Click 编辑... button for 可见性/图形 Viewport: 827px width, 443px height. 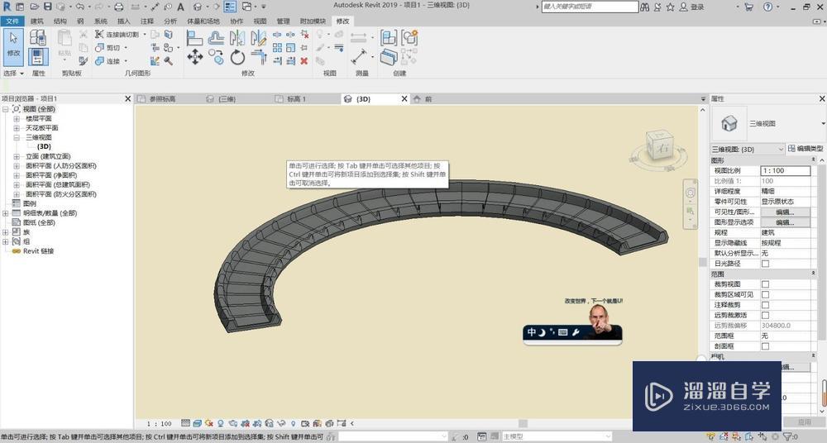pos(785,212)
